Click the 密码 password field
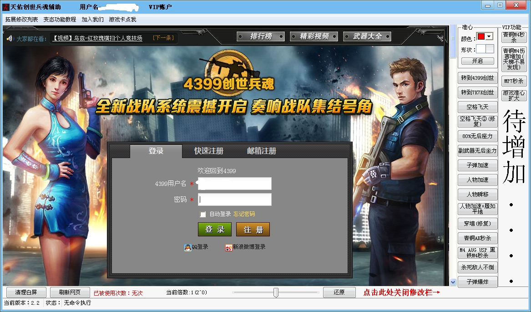 (235, 199)
